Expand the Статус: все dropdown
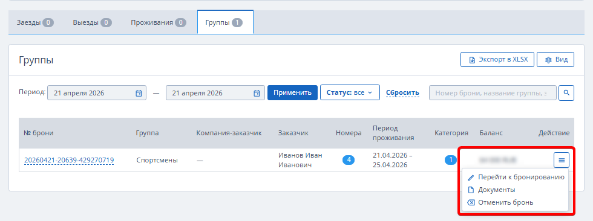This screenshot has height=221, width=593. (x=350, y=92)
